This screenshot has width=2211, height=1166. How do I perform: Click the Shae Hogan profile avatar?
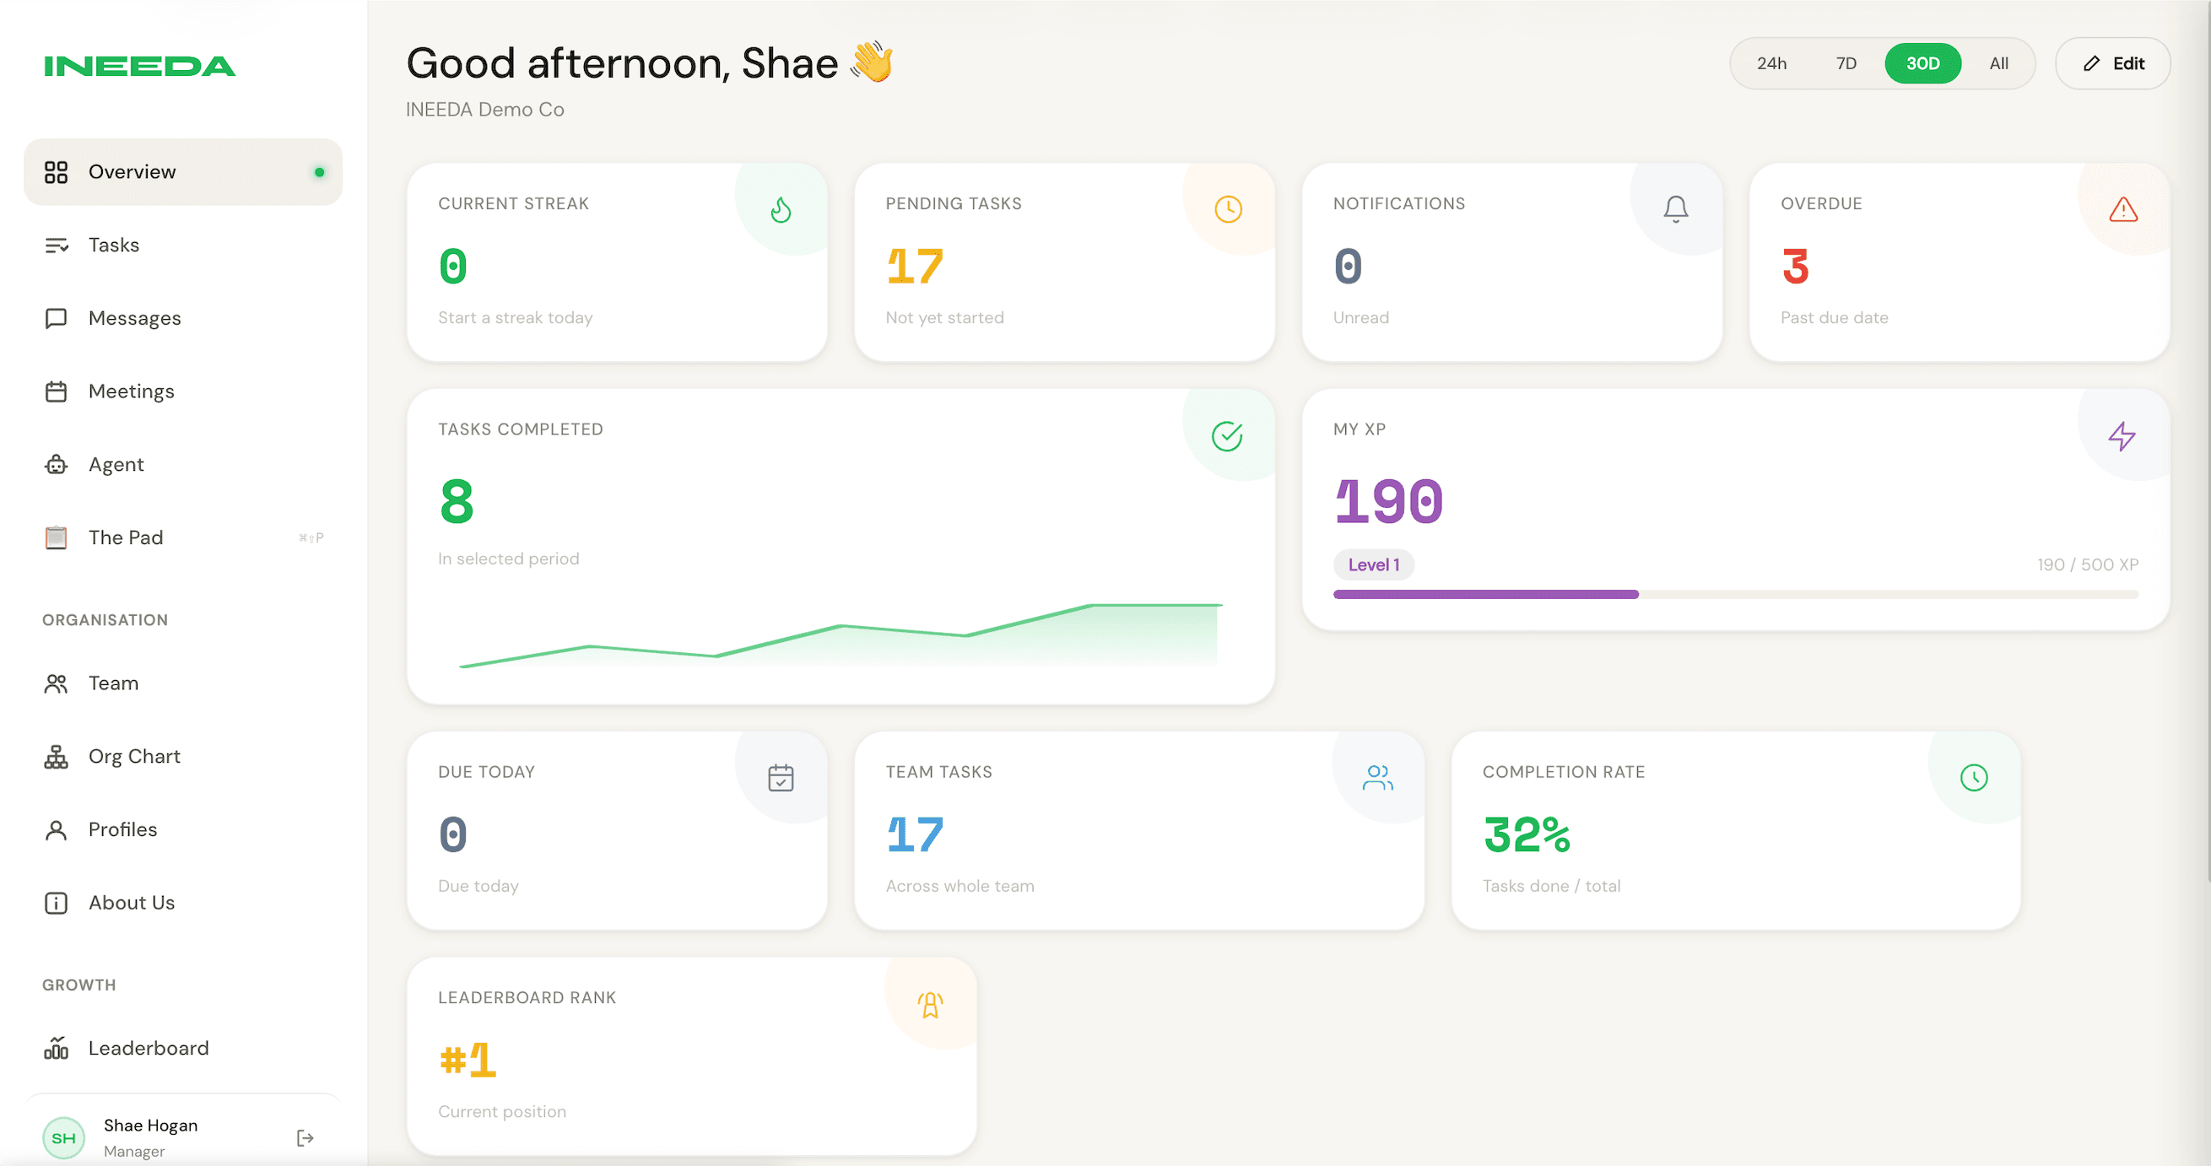[x=63, y=1136]
